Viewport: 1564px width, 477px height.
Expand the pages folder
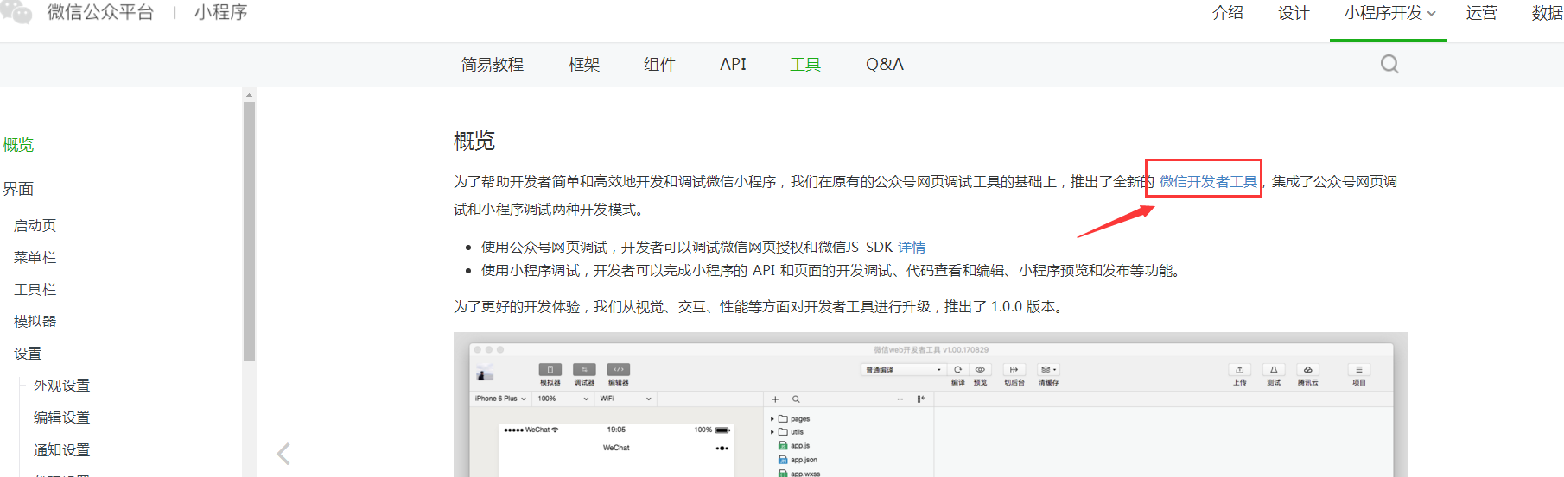[x=772, y=419]
